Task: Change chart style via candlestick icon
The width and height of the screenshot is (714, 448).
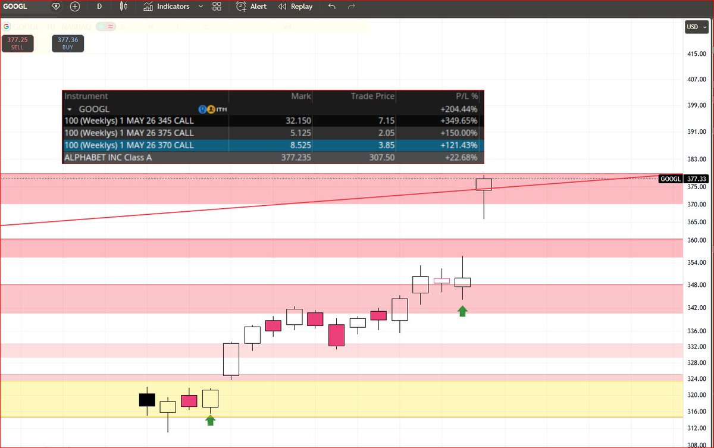Action: (123, 7)
